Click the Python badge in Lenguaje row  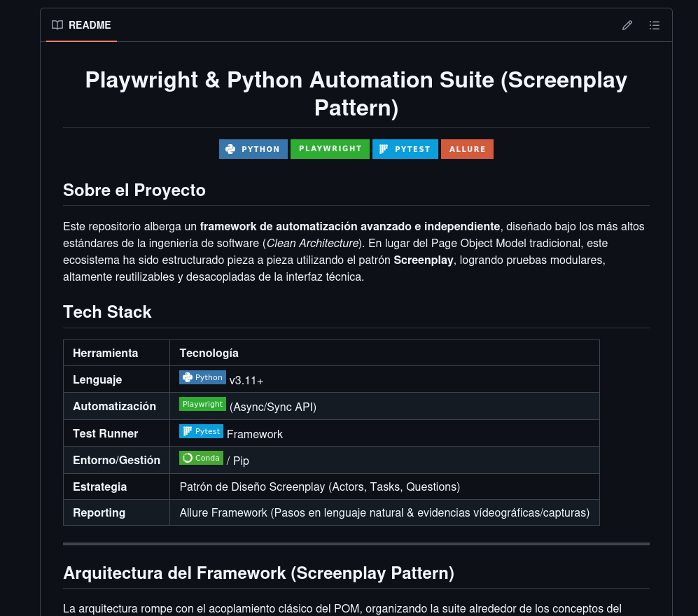(x=202, y=377)
